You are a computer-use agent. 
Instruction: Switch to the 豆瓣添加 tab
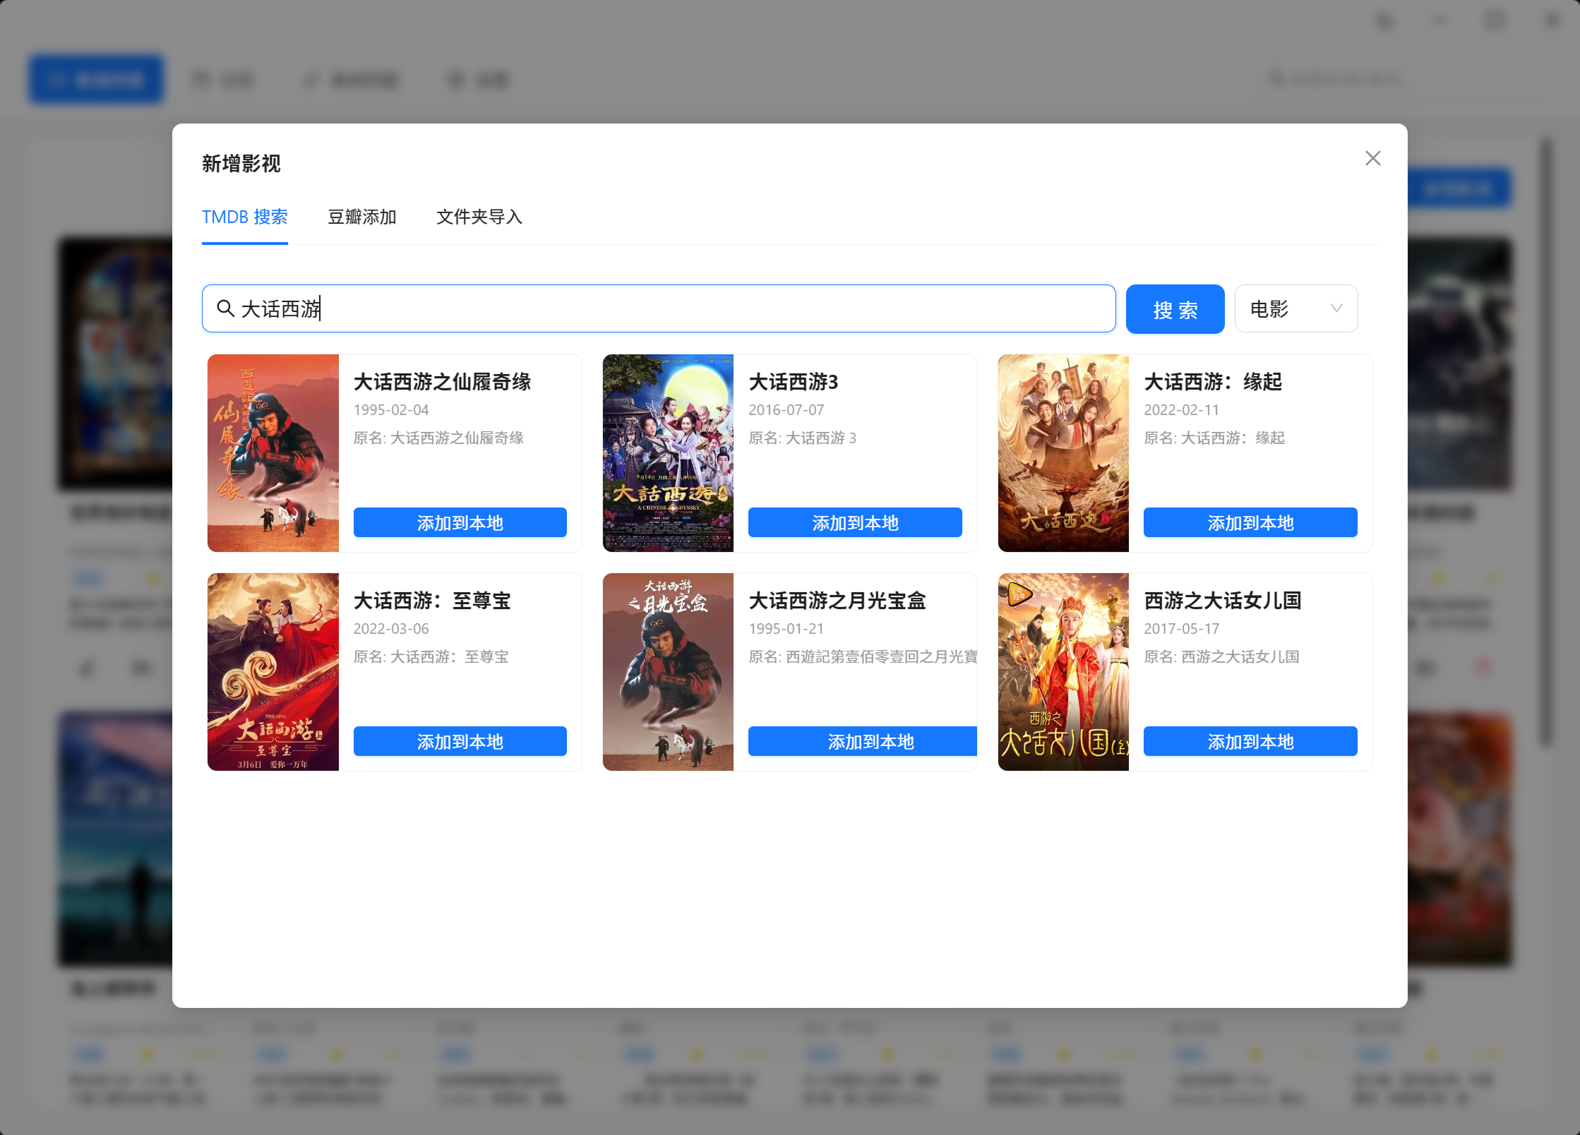tap(361, 217)
